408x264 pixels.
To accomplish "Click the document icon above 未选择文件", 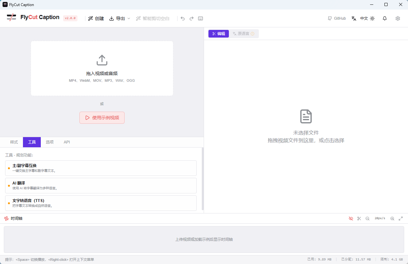I will pos(306,116).
